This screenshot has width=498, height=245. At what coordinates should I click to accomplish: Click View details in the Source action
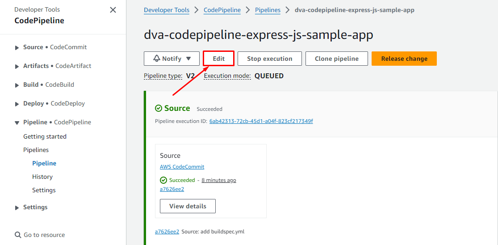pos(188,206)
